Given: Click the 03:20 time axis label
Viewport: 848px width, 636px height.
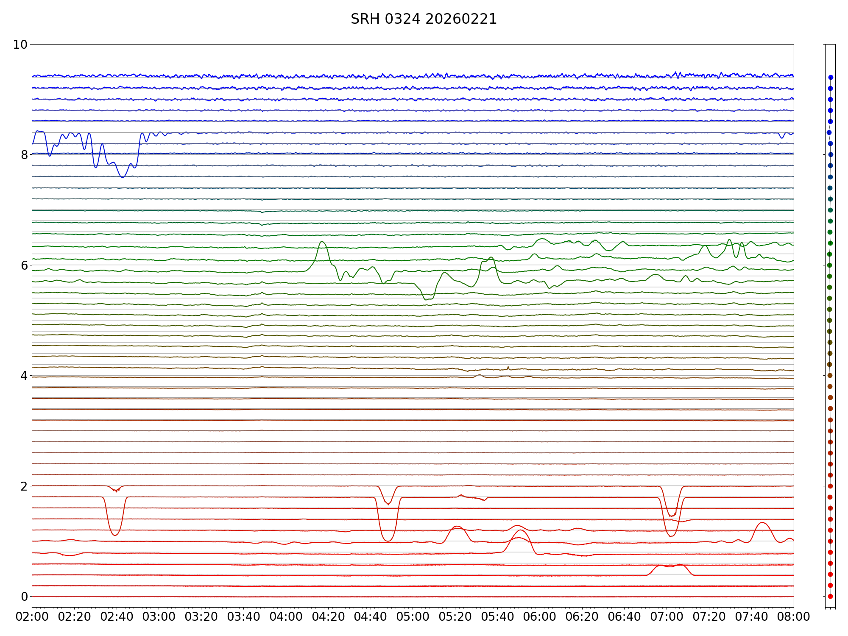Looking at the screenshot, I should (x=201, y=616).
